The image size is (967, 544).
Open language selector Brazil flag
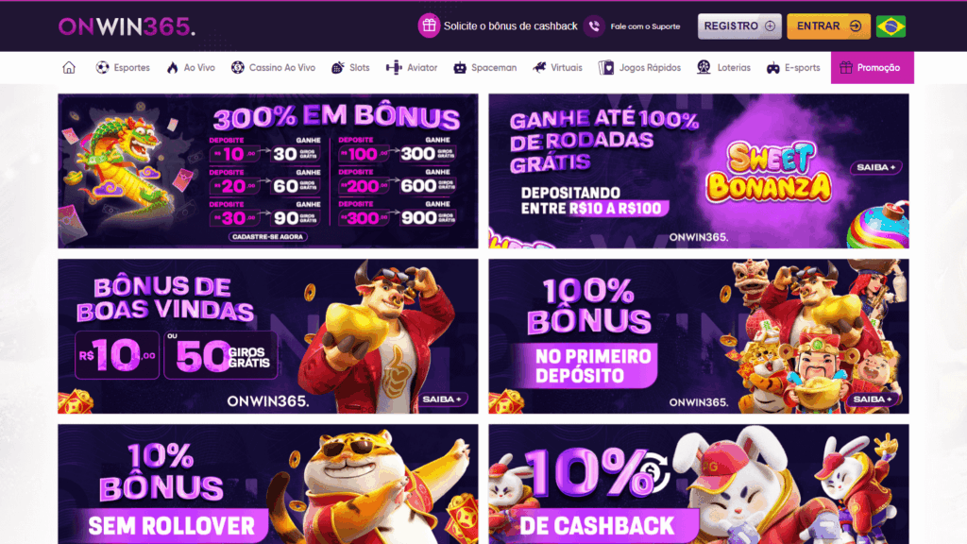(891, 26)
